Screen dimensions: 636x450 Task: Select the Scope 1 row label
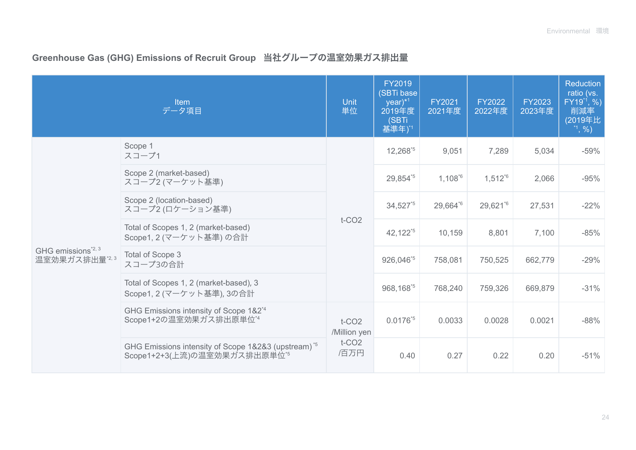point(223,151)
